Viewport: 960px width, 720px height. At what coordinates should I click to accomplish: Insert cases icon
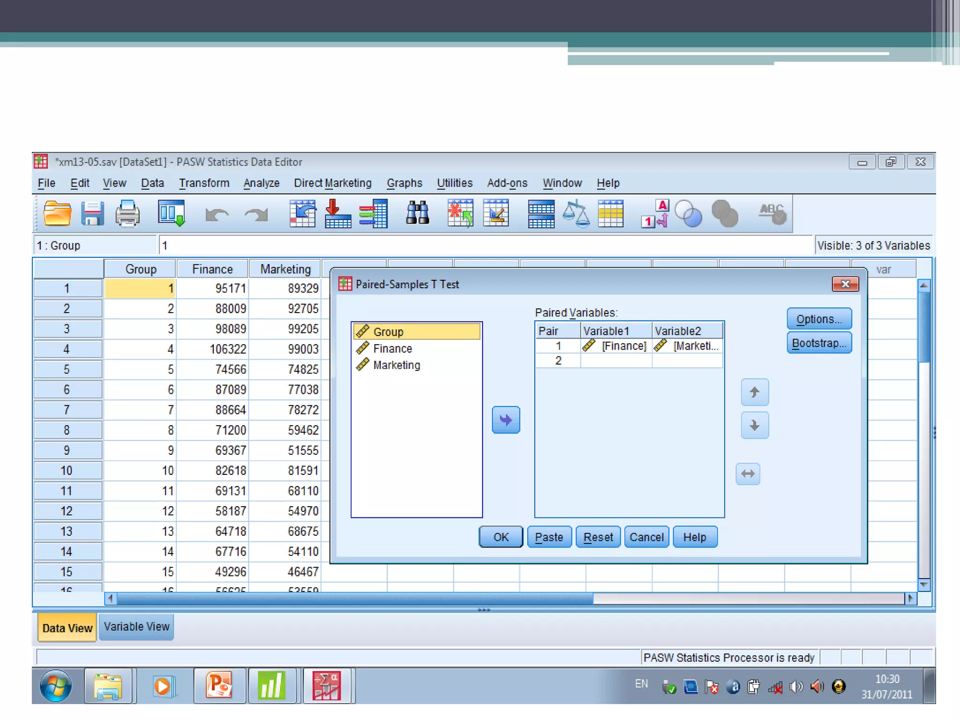coord(460,214)
